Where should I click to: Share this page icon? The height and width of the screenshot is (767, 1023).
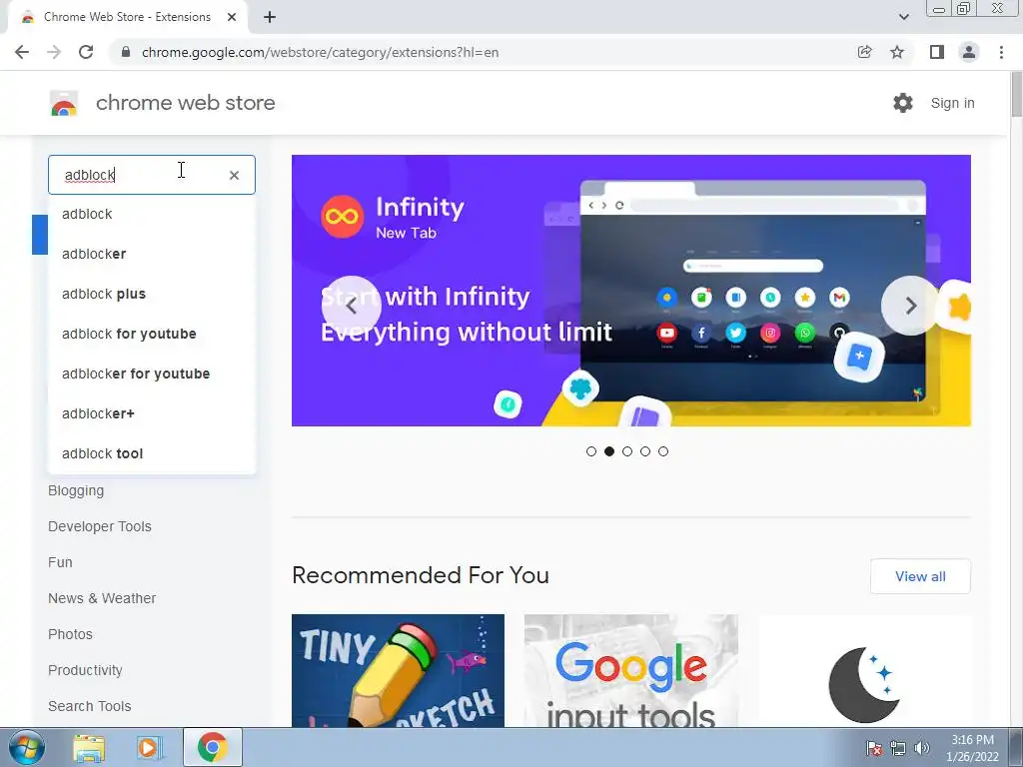tap(864, 52)
